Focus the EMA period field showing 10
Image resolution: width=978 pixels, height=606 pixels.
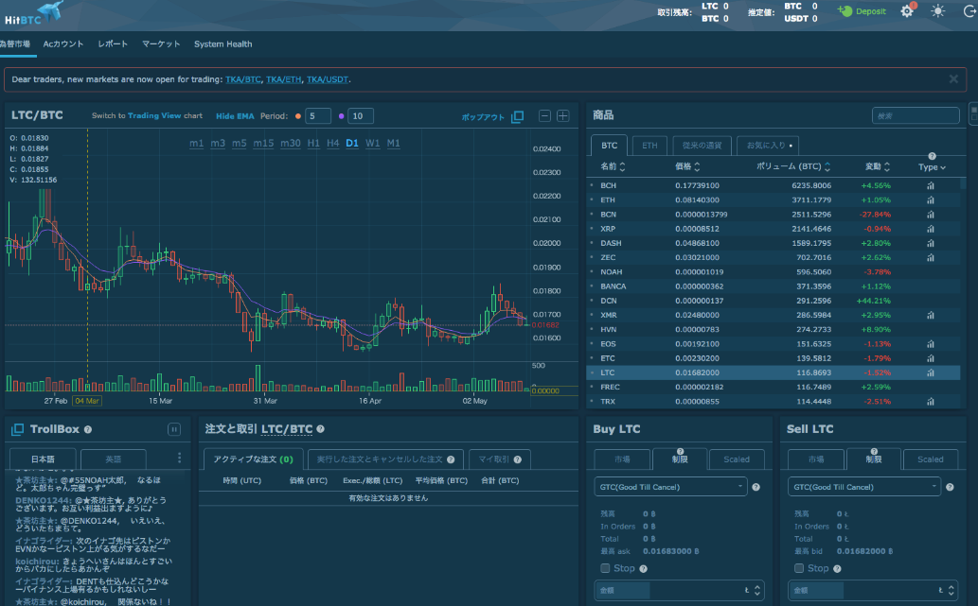click(x=361, y=116)
